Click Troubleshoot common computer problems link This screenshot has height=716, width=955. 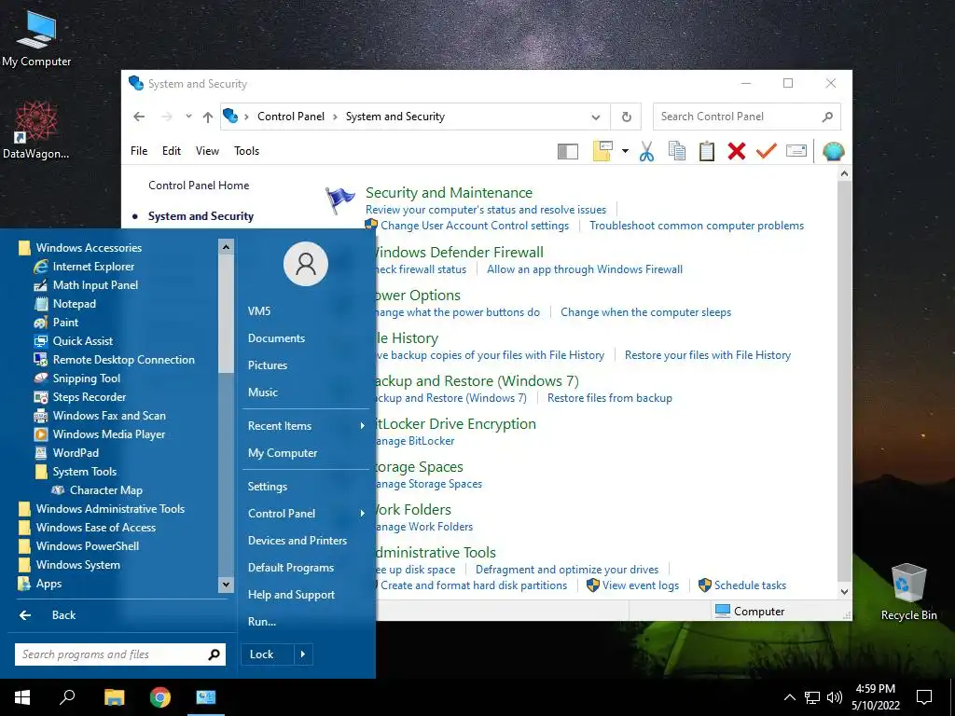[x=697, y=226]
